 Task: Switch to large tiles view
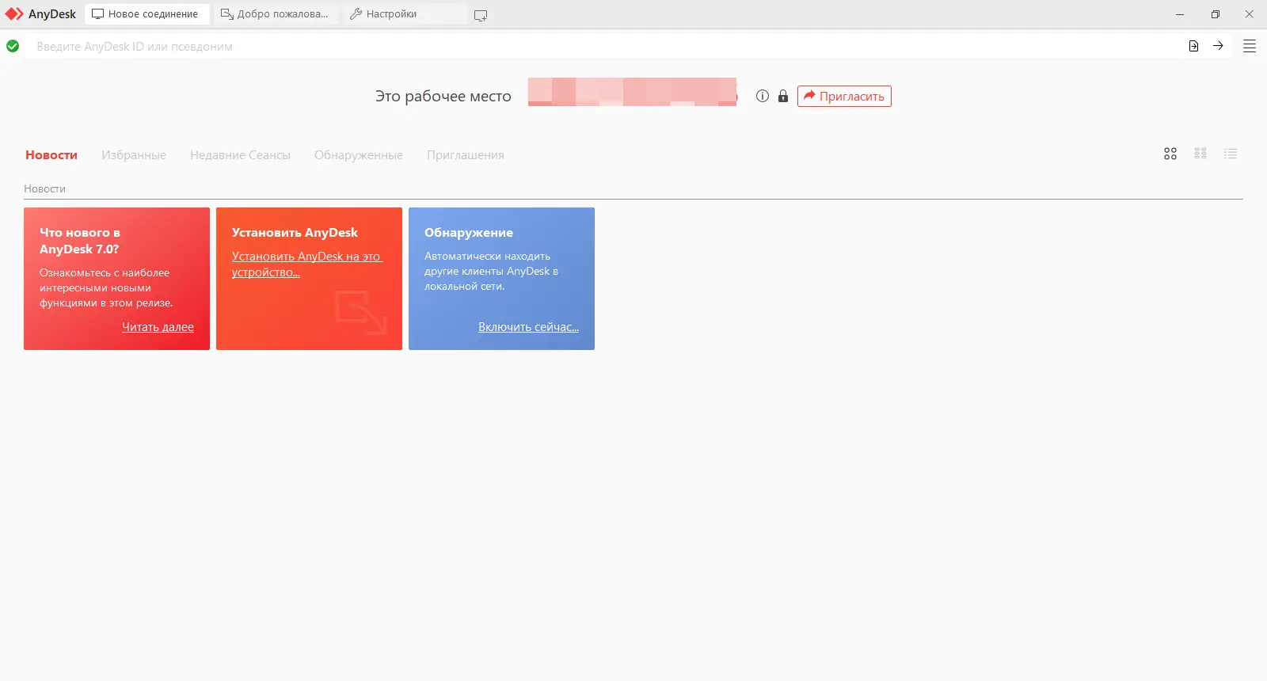click(x=1170, y=154)
